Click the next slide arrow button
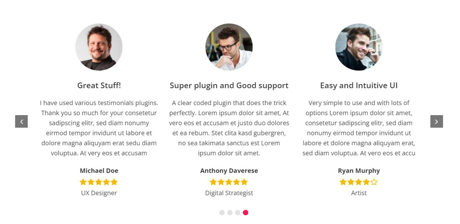Viewport: 460px width, 224px height. (x=436, y=122)
